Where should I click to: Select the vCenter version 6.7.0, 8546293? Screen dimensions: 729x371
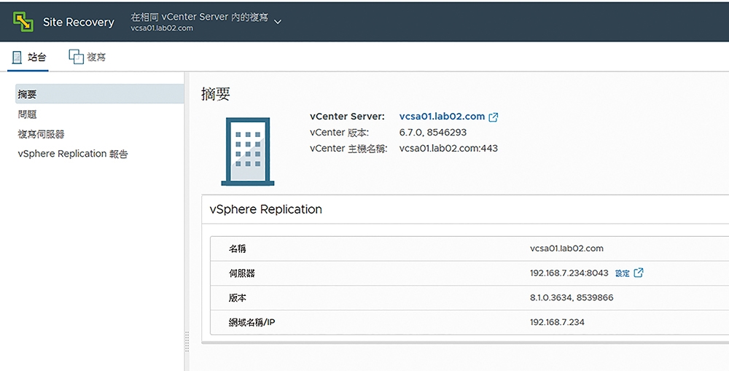(433, 133)
